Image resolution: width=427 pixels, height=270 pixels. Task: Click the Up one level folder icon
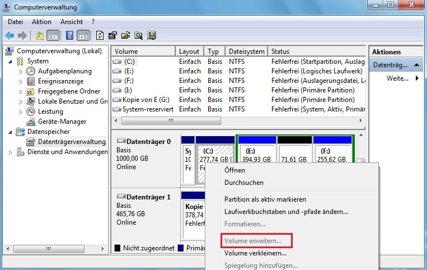[x=40, y=35]
